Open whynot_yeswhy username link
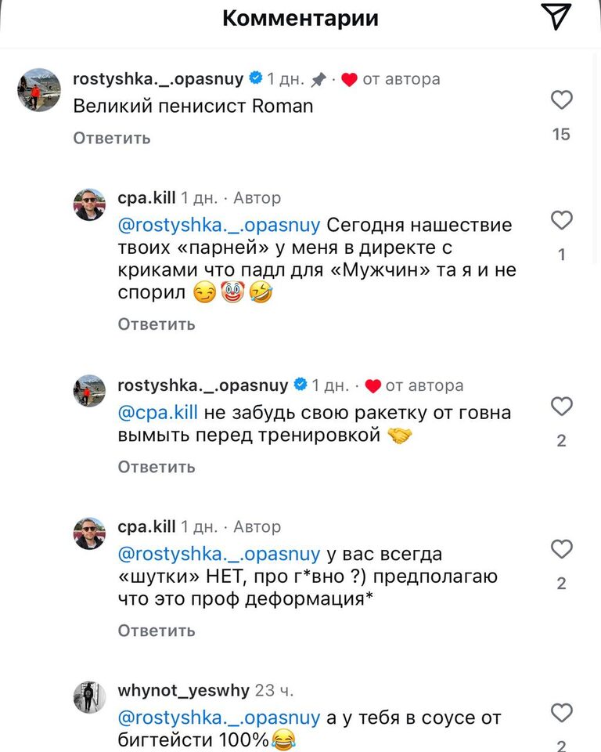This screenshot has height=752, width=601. pos(184,691)
